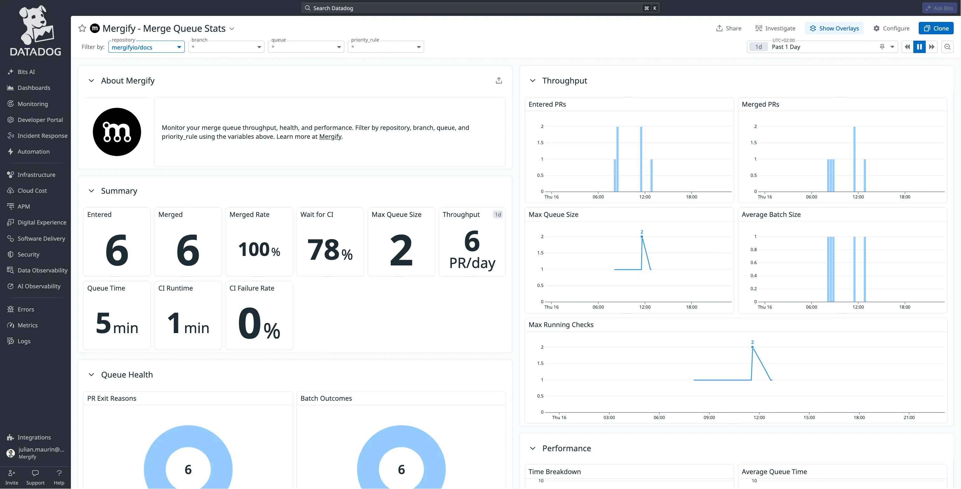Open time range dropdown arrow
This screenshot has height=489, width=961.
pos(892,47)
